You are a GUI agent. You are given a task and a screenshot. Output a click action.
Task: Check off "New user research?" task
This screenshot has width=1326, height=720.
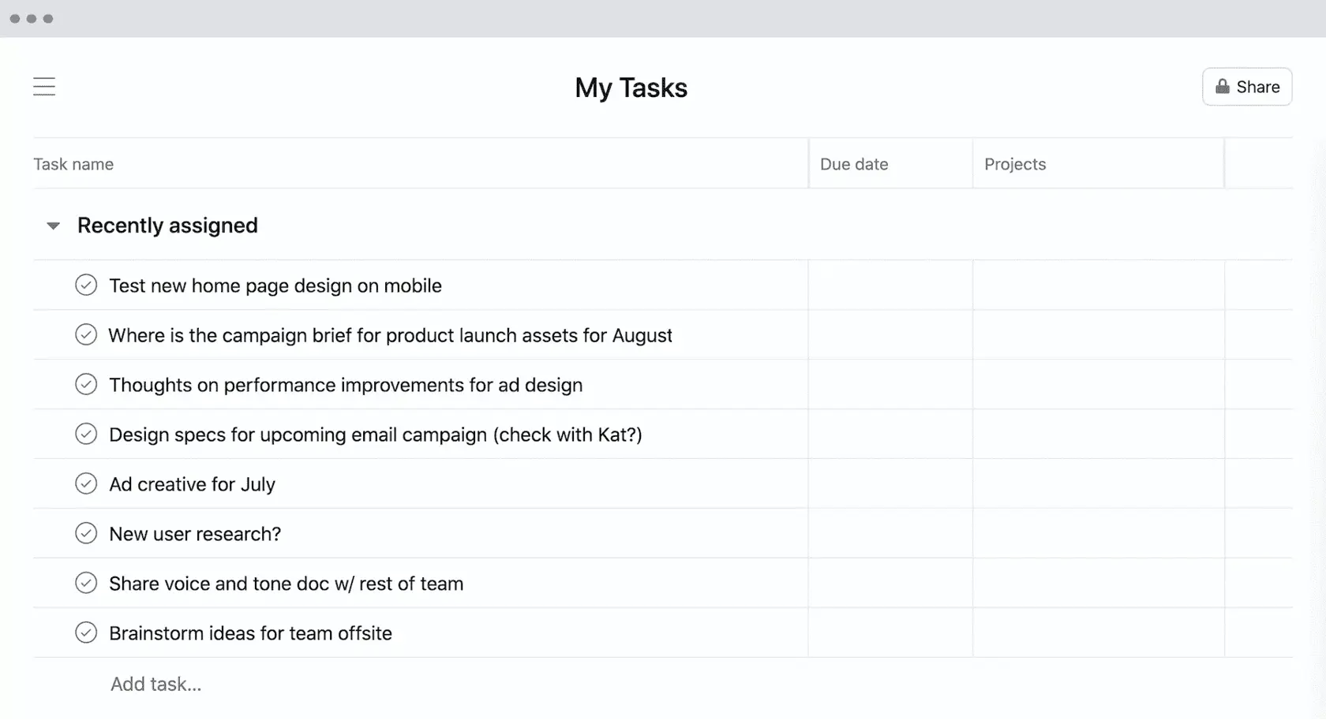[86, 533]
